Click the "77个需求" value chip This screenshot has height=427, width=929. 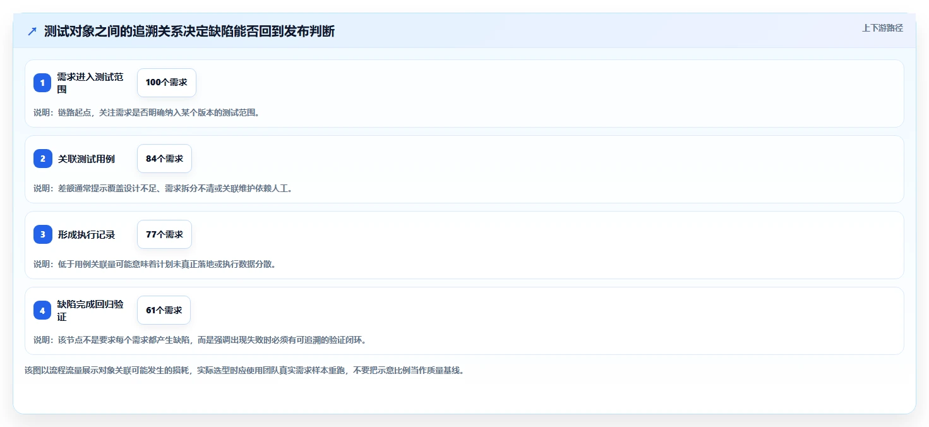[x=164, y=234]
